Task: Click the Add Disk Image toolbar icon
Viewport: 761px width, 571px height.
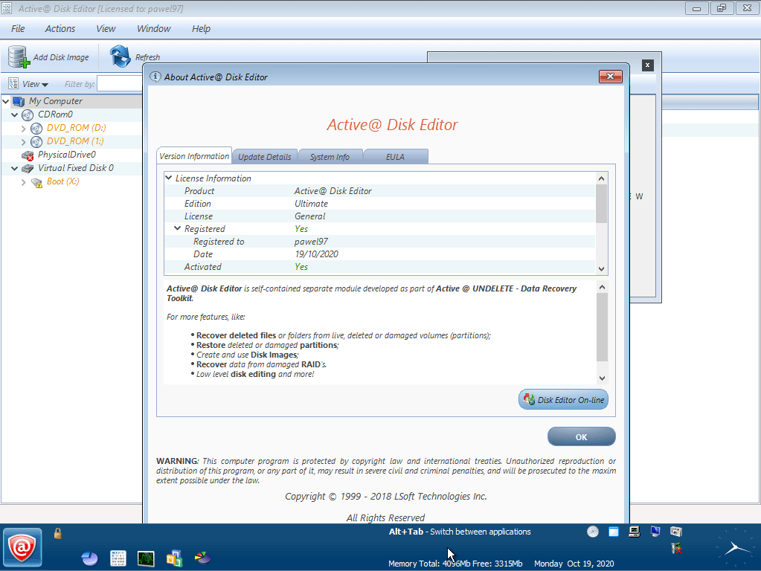Action: [x=19, y=57]
